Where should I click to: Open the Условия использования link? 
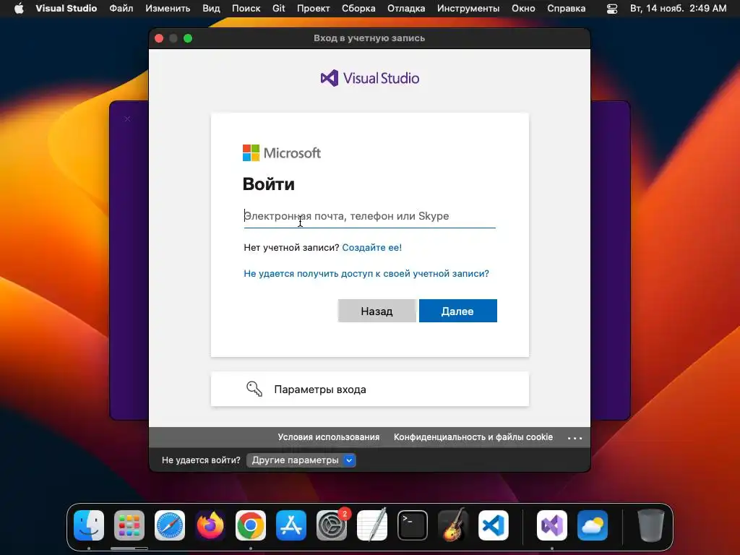click(329, 437)
